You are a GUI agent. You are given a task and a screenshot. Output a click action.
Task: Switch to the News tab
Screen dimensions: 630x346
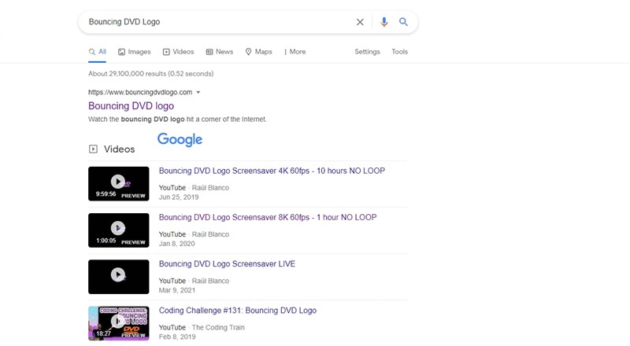[220, 52]
